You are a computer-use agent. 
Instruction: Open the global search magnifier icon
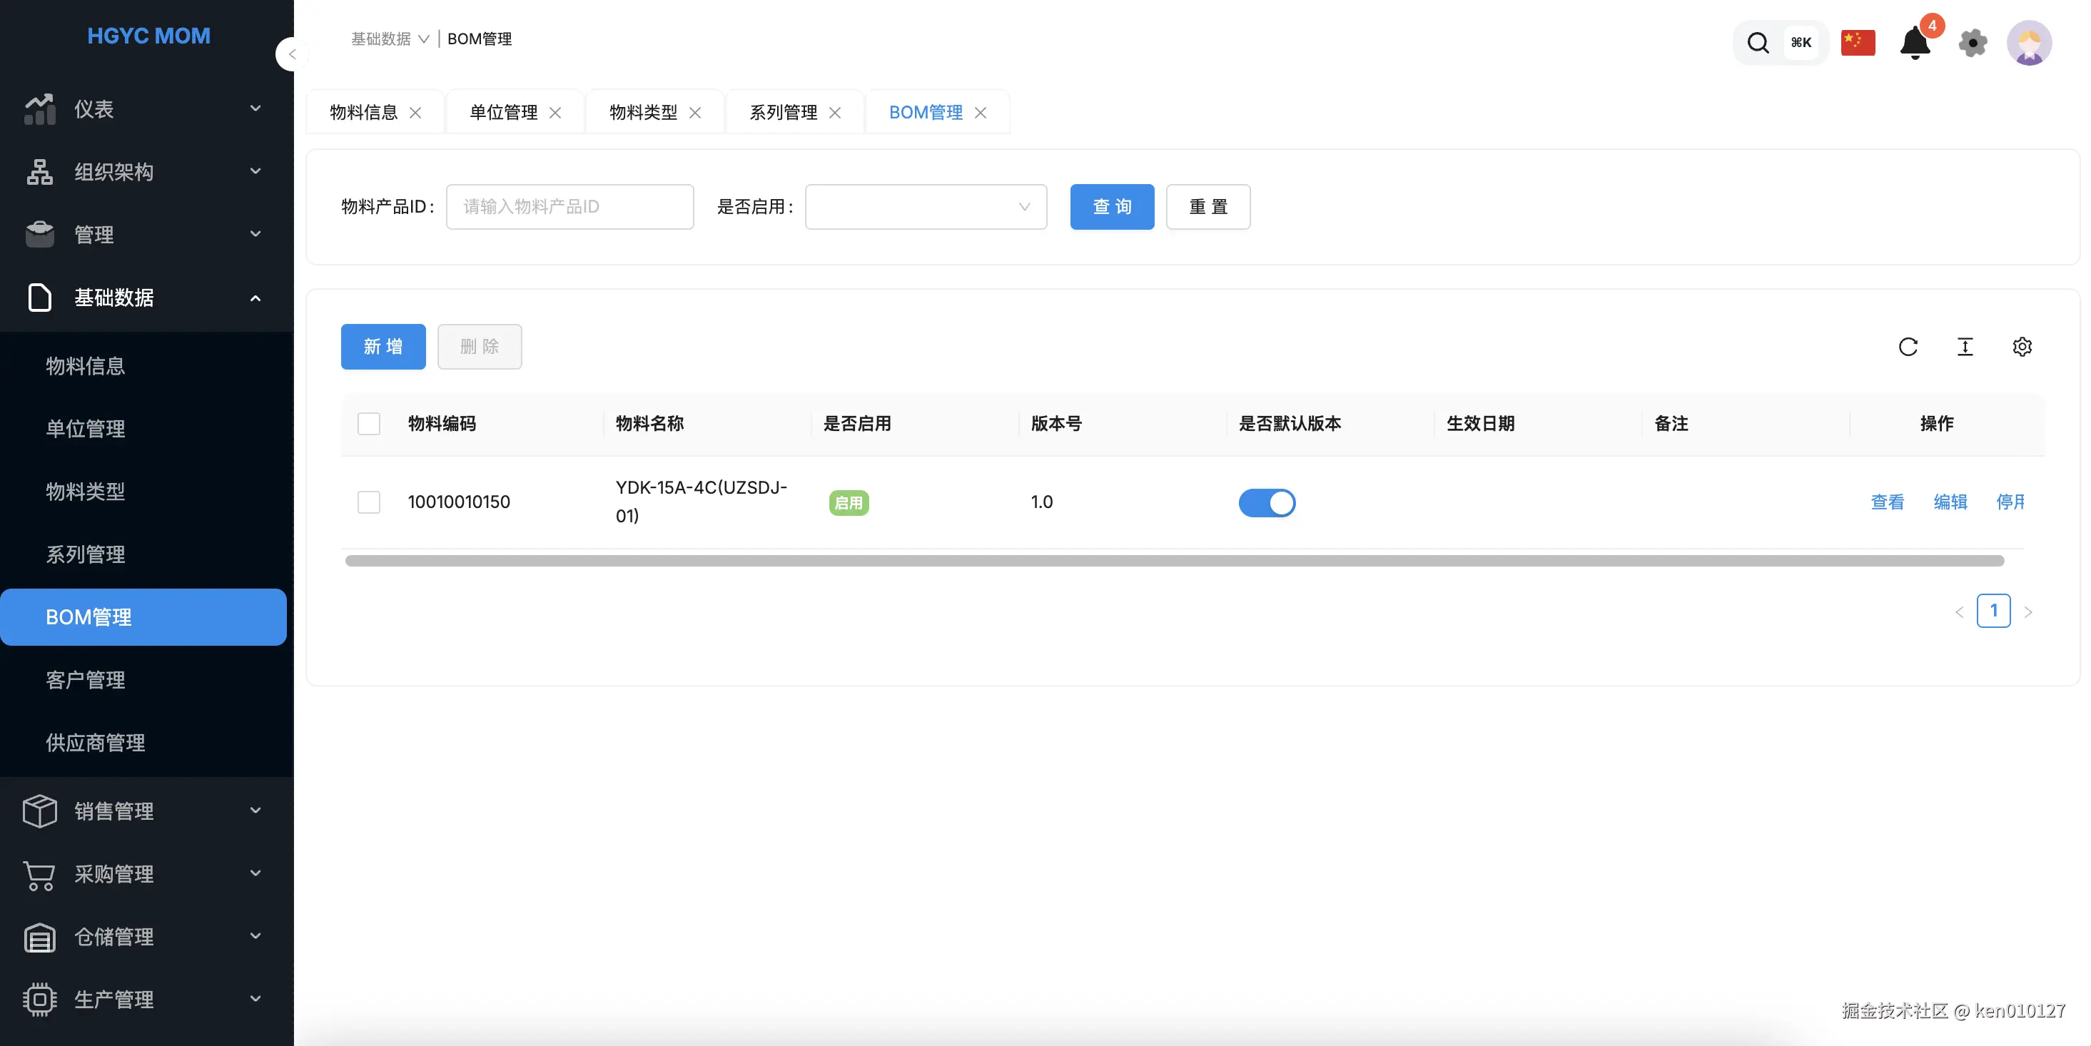pyautogui.click(x=1758, y=43)
